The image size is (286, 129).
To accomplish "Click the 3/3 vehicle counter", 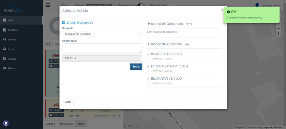I will tap(48, 44).
